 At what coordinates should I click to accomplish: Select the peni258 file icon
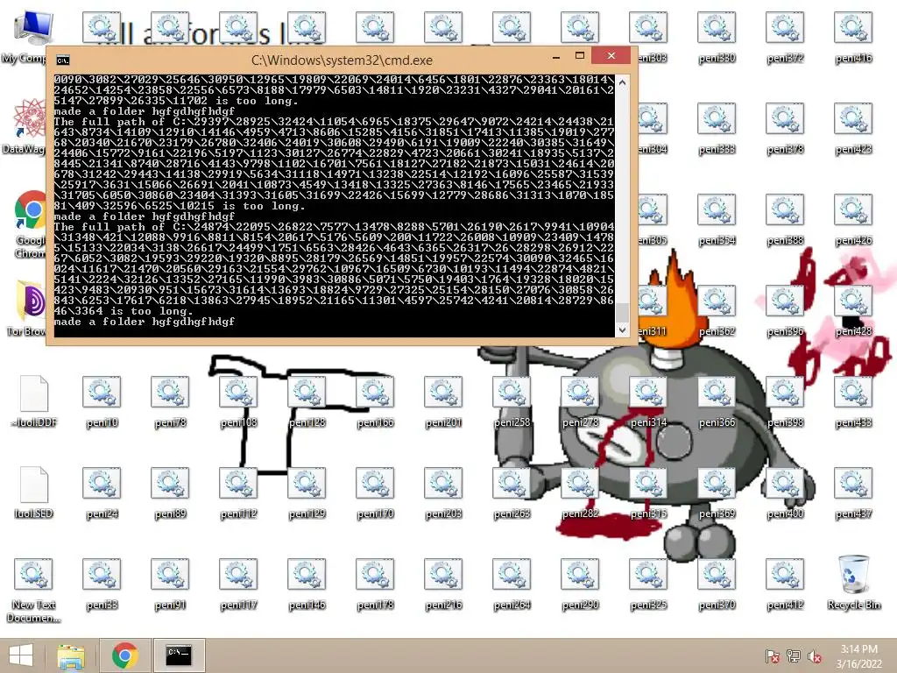click(512, 401)
